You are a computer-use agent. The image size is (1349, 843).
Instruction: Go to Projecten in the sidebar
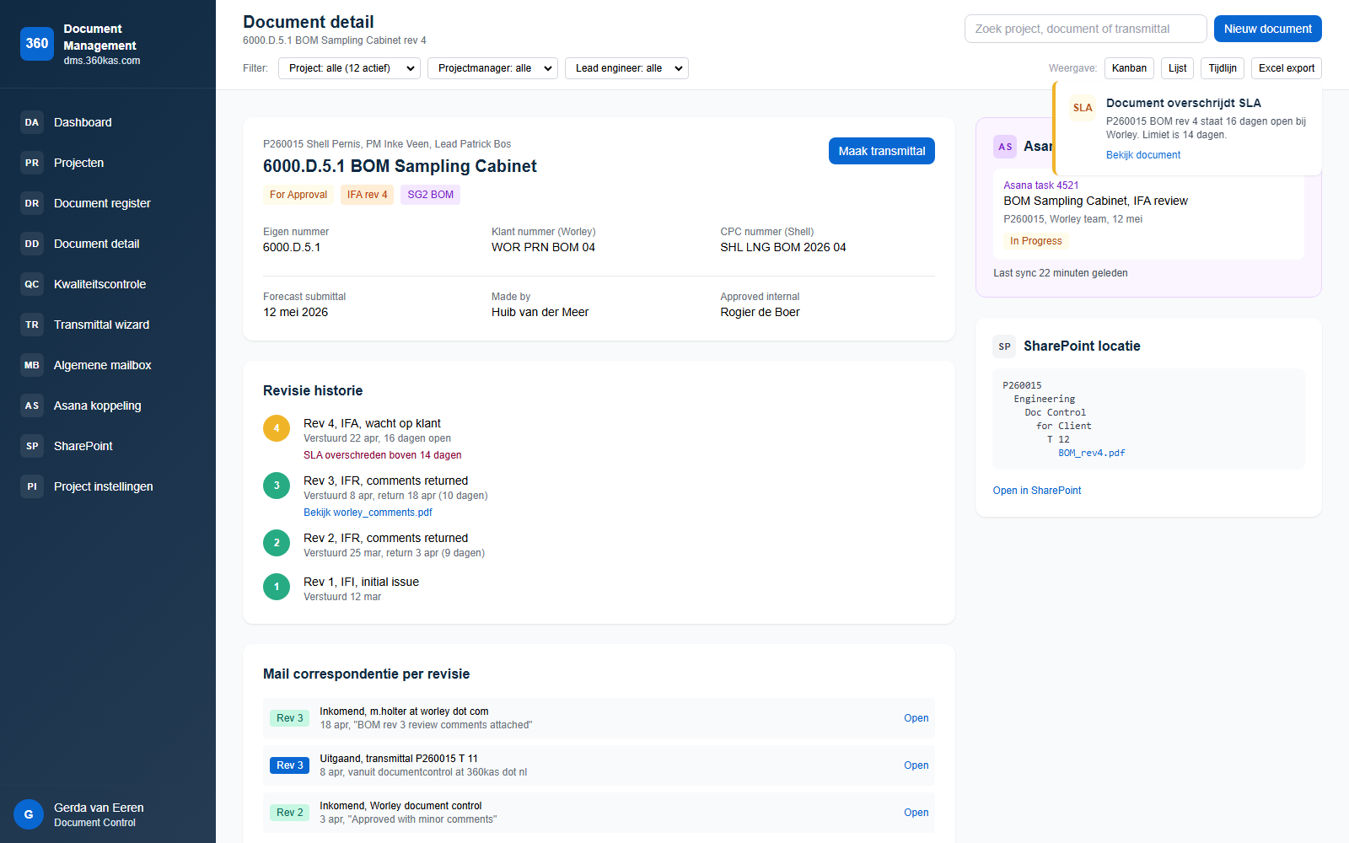pyautogui.click(x=108, y=163)
